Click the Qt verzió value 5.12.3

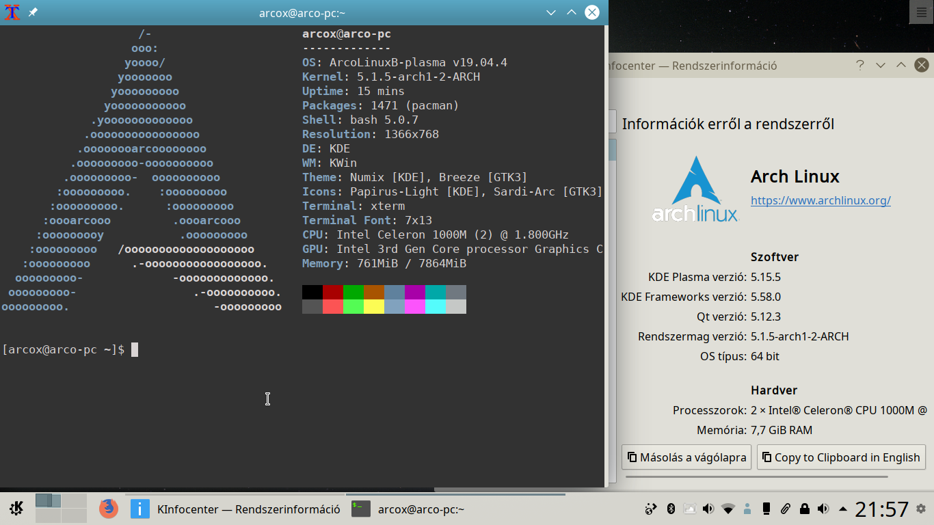[x=766, y=317]
